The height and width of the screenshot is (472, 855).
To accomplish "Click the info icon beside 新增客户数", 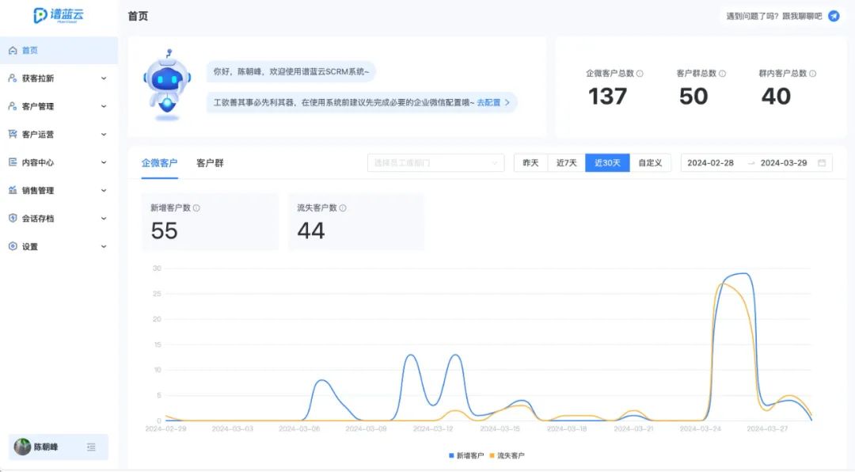I will (x=196, y=208).
